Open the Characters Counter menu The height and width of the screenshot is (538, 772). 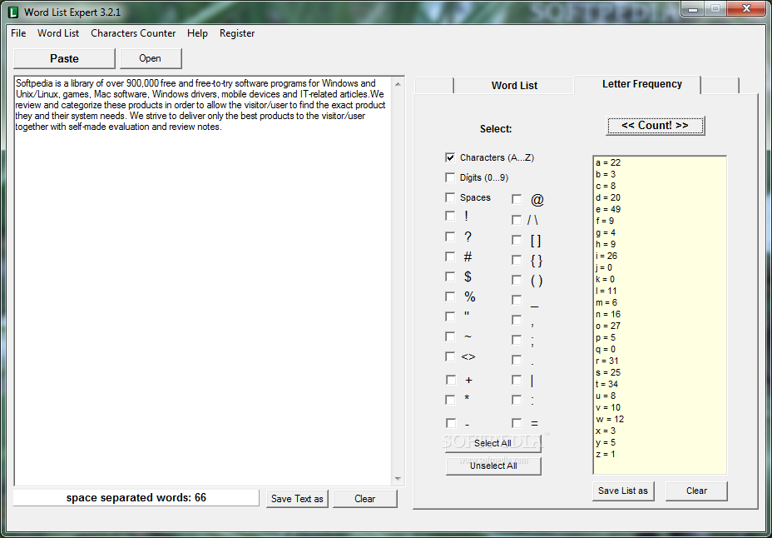coord(133,33)
